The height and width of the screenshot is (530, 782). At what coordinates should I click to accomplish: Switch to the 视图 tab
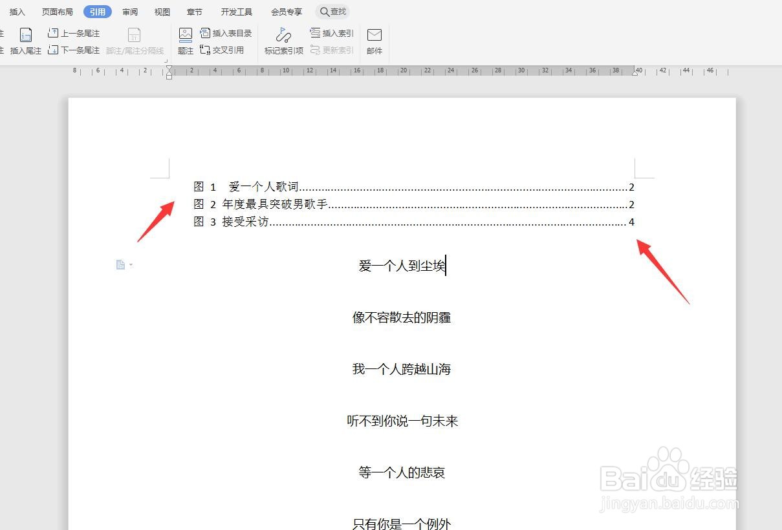[162, 12]
